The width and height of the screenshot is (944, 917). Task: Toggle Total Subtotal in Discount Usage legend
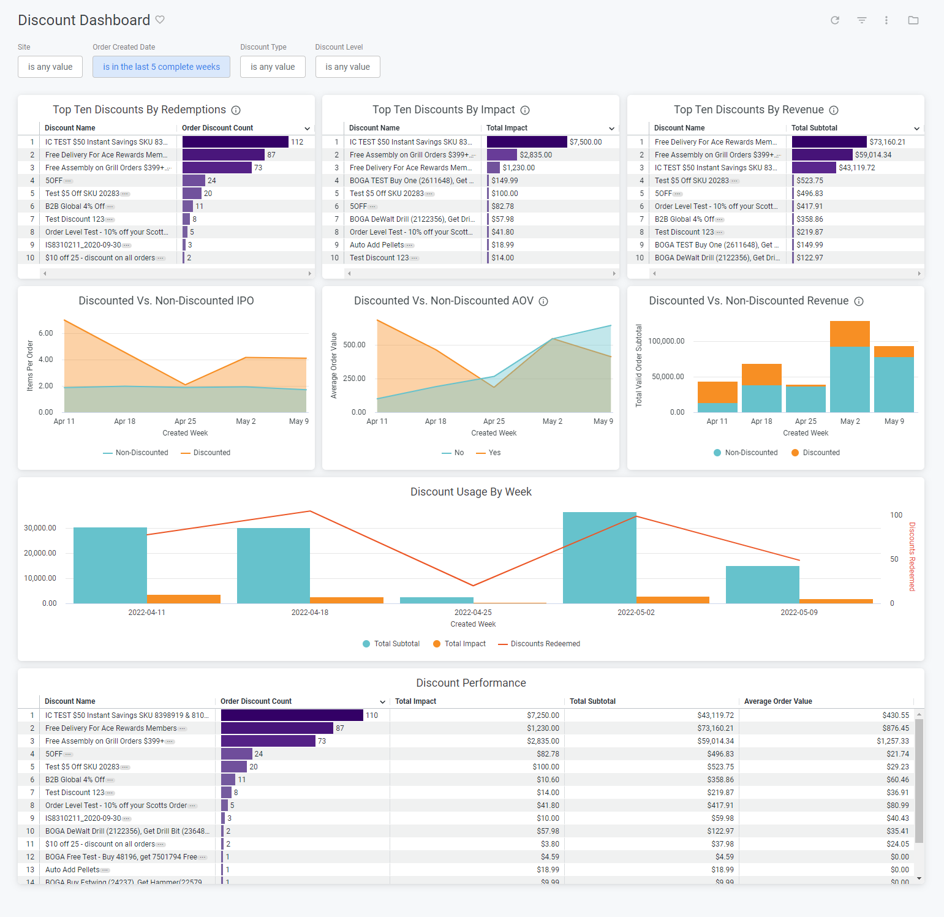(x=391, y=644)
